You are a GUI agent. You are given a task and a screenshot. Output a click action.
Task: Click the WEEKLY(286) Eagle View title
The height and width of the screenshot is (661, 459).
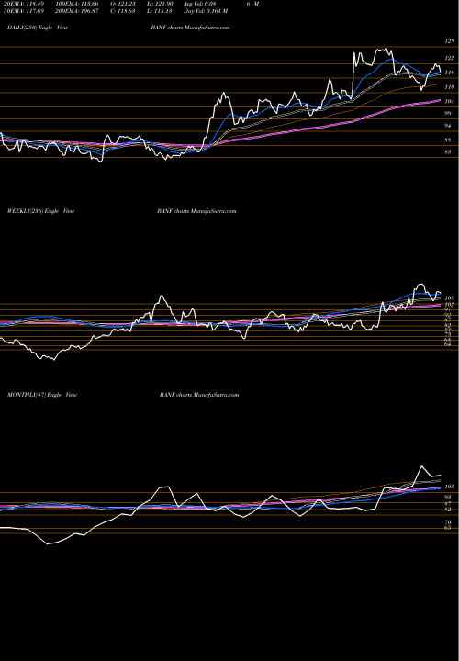(x=41, y=211)
